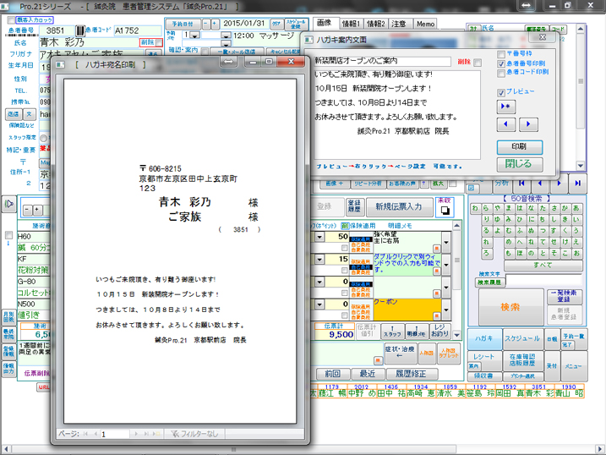Click the title field 新装開店オープンのご案内
Image resolution: width=606 pixels, height=455 pixels.
pos(382,61)
